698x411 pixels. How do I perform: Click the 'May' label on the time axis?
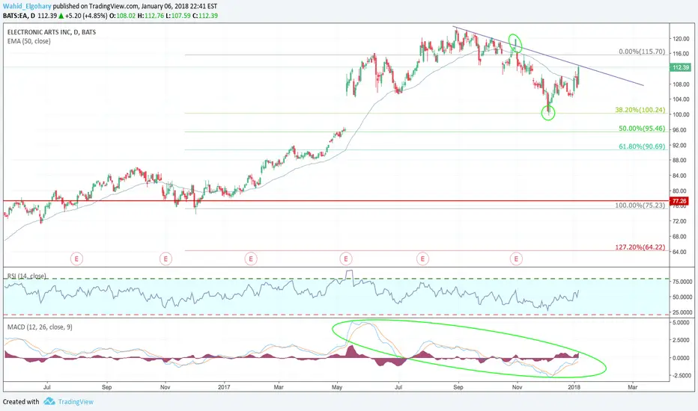pyautogui.click(x=337, y=387)
